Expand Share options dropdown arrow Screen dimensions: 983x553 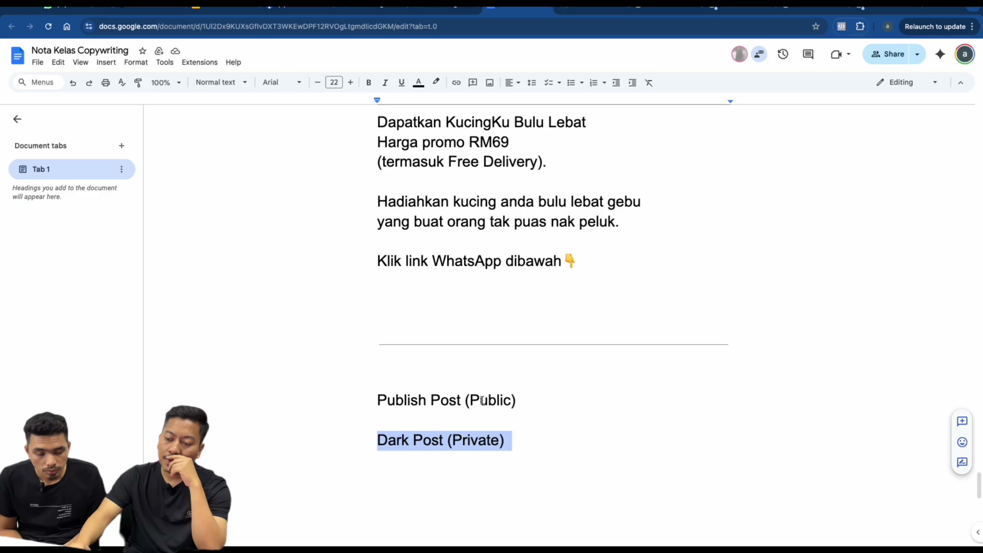coord(917,54)
